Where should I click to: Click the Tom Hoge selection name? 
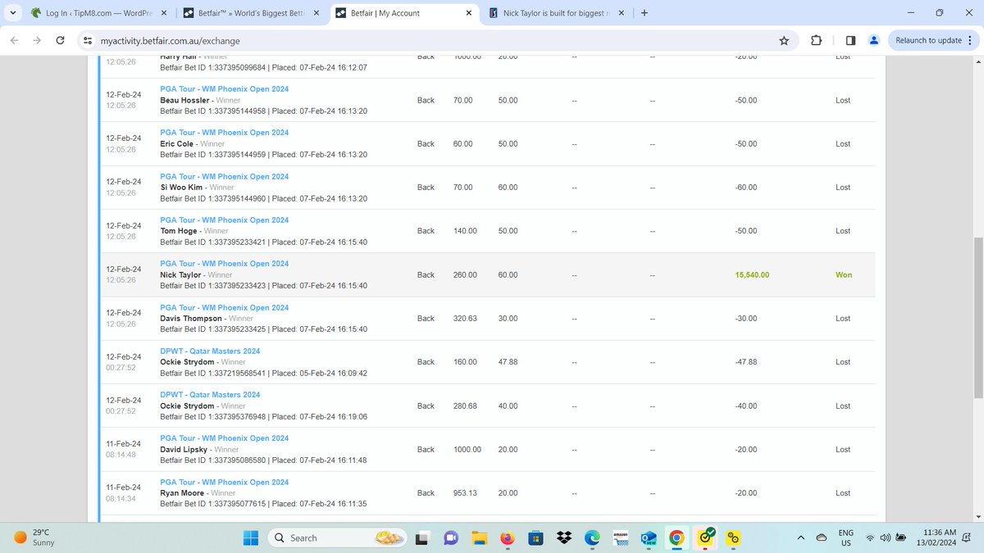pyautogui.click(x=179, y=231)
